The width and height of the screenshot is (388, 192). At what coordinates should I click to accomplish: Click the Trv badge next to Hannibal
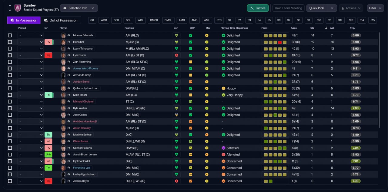[x=48, y=42]
